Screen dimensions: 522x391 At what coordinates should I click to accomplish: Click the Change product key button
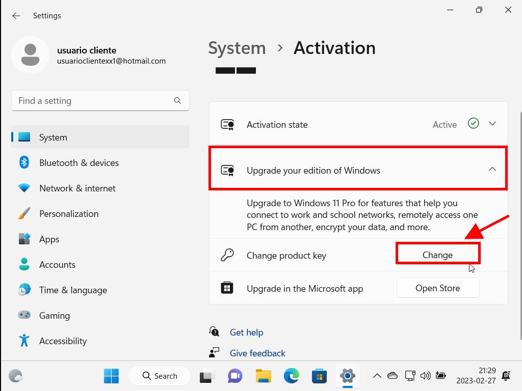point(437,255)
